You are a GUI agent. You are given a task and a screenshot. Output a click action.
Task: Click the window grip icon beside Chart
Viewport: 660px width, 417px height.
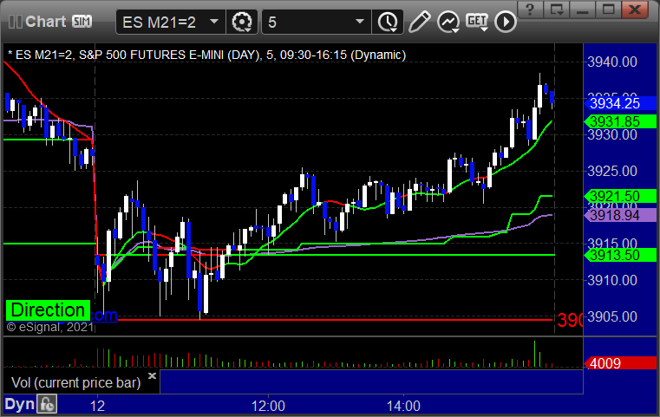15,22
